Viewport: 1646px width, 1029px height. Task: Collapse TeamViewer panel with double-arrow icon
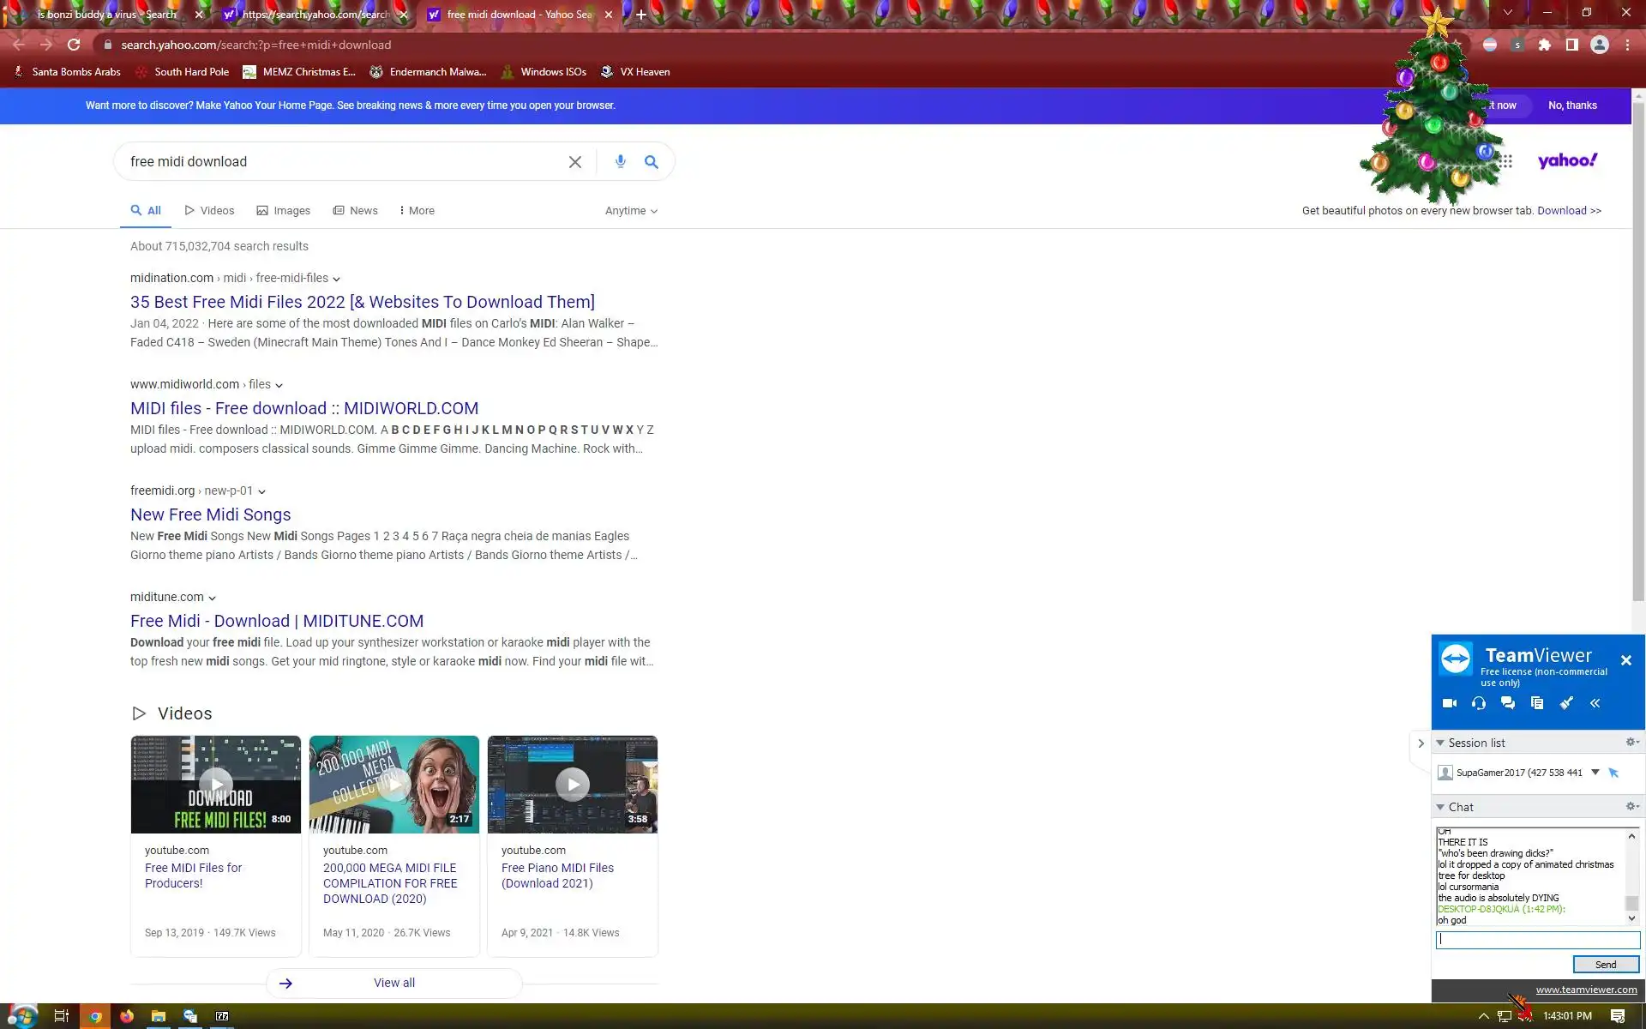tap(1595, 703)
